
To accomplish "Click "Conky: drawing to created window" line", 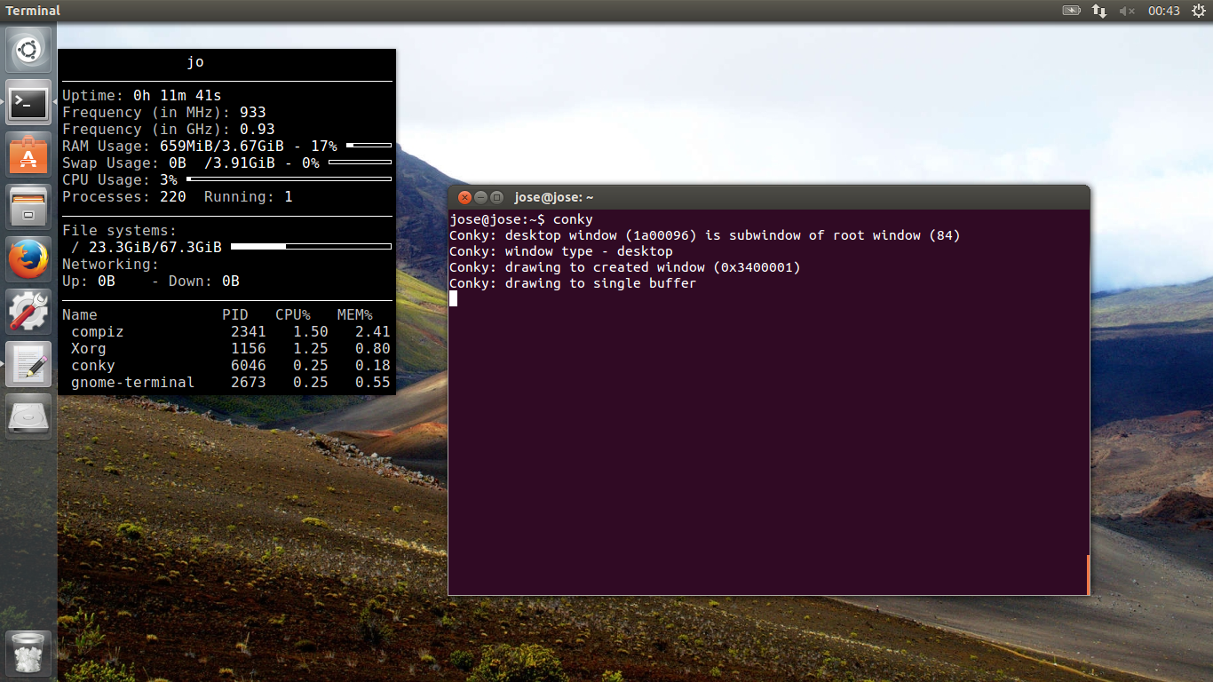I will [625, 267].
